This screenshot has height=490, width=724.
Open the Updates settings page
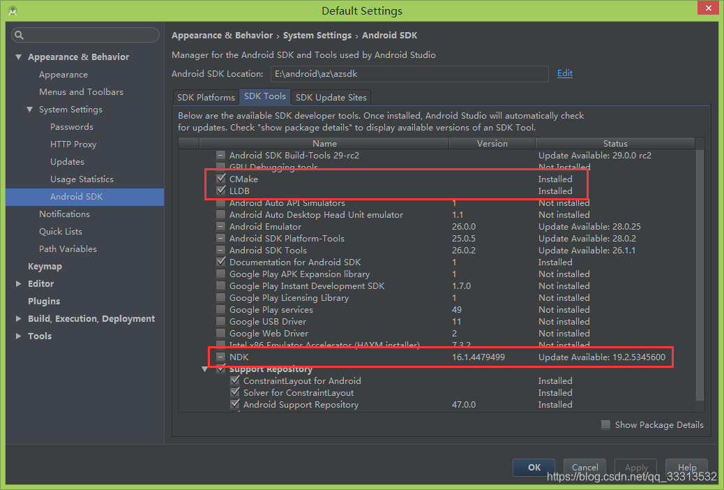(67, 162)
